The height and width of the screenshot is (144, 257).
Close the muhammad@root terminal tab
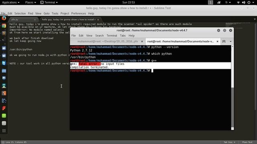pos(142,42)
